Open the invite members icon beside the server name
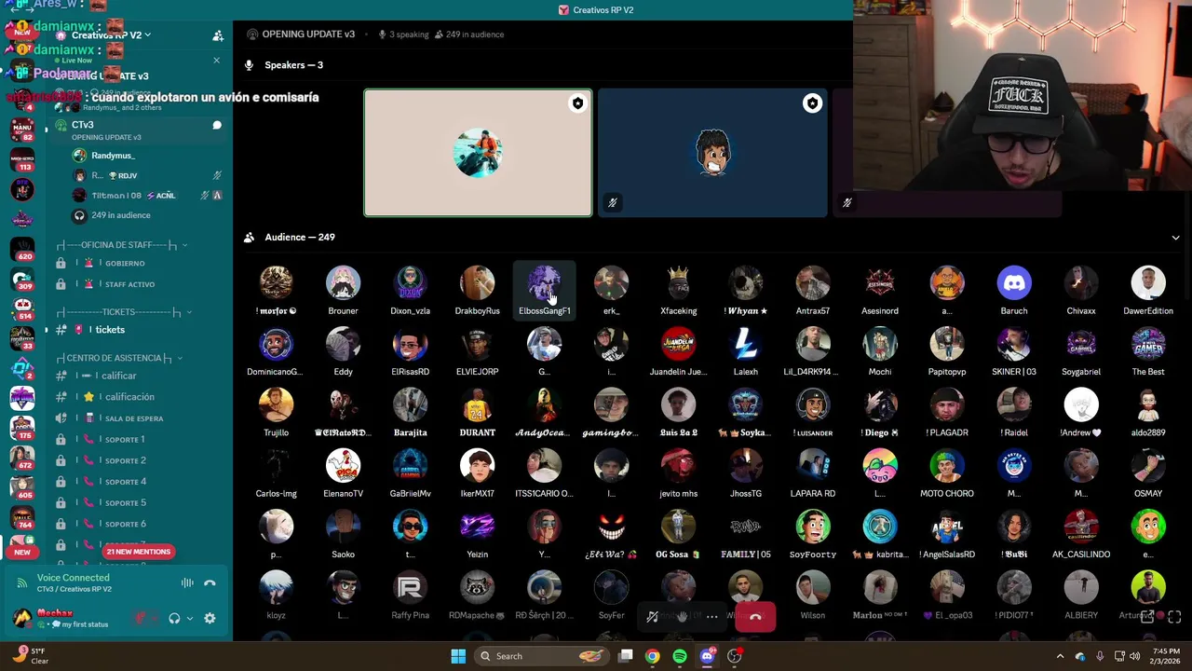1192x671 pixels. (x=218, y=35)
